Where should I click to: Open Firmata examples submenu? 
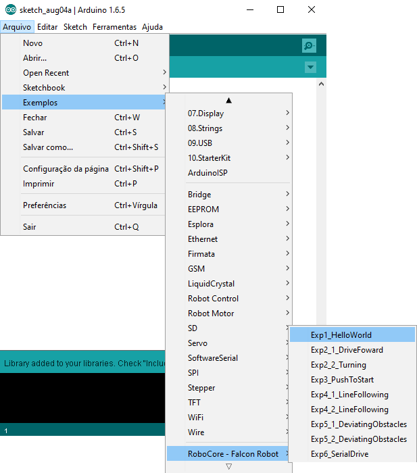pos(229,253)
